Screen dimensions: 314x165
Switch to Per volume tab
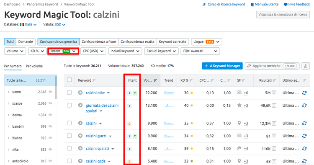coord(34,66)
